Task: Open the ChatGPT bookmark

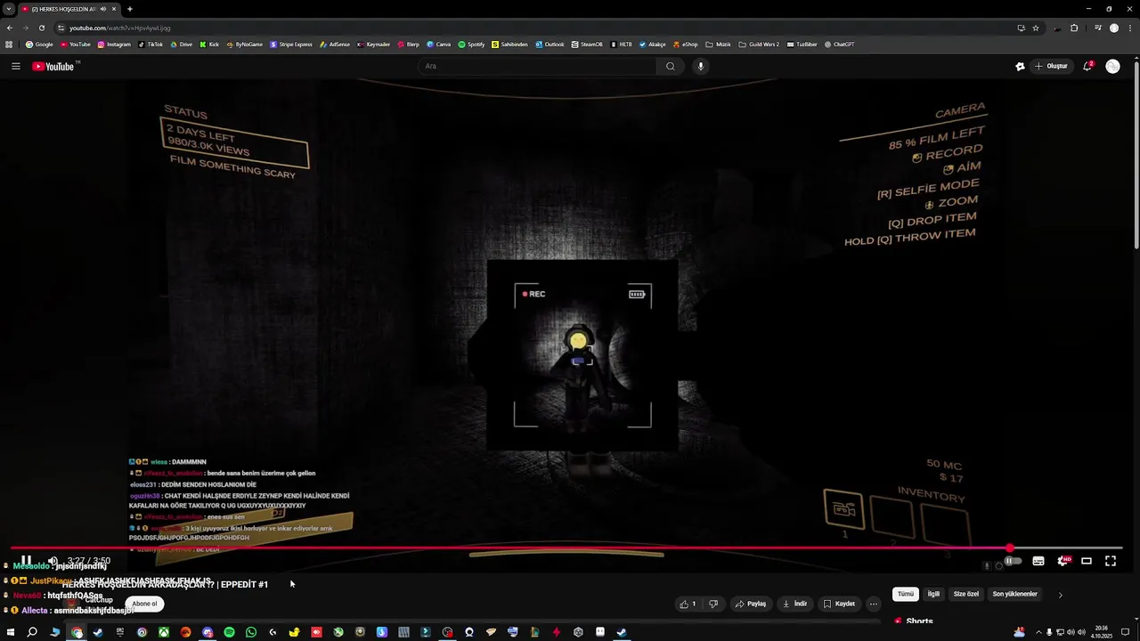Action: (x=839, y=45)
